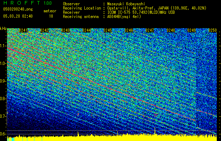221x141 pixels.
Task: Click the 0242 time marker
Action: pyautogui.click(x=44, y=30)
